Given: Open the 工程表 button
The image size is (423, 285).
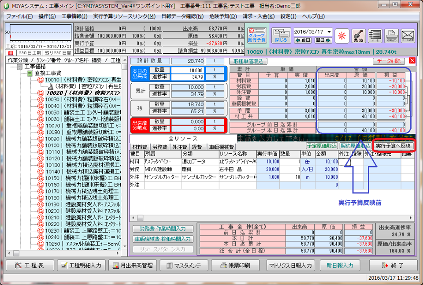Looking at the screenshot, I should [30, 265].
